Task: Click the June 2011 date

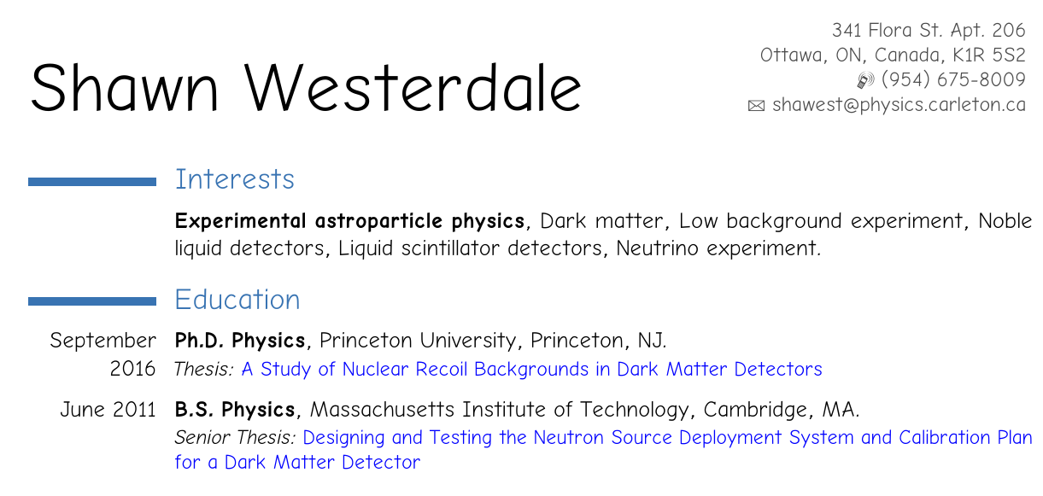Action: click(x=108, y=410)
